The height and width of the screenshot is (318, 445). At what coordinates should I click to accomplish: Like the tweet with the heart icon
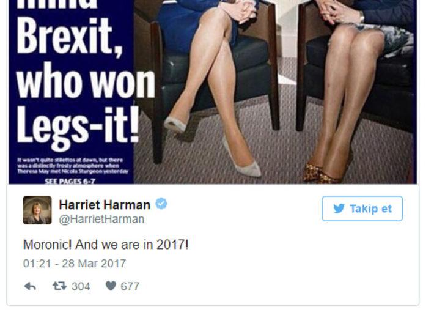(111, 286)
